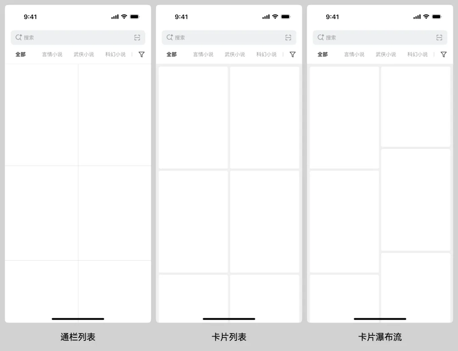Switch to the 言情小说 tab on 通栏列表

52,54
